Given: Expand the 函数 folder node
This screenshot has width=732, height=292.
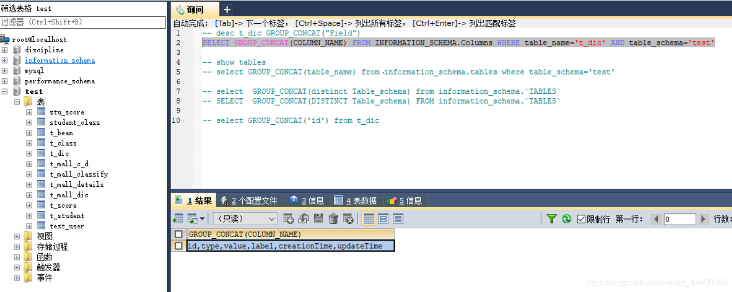Looking at the screenshot, I should tap(17, 257).
